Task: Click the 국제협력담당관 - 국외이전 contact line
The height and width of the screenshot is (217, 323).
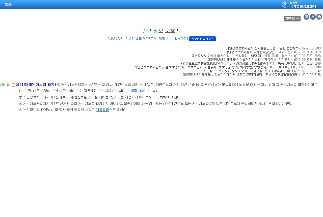Action: point(273,52)
